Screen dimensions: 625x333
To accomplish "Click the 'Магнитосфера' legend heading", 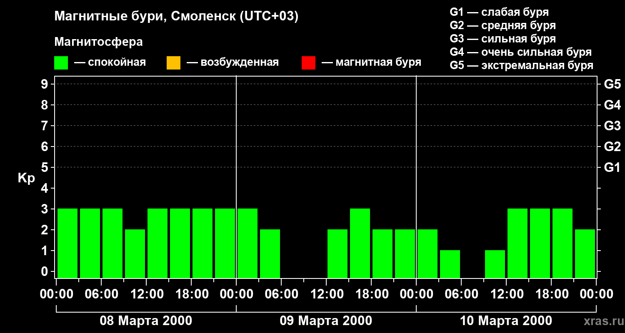I will tap(98, 42).
